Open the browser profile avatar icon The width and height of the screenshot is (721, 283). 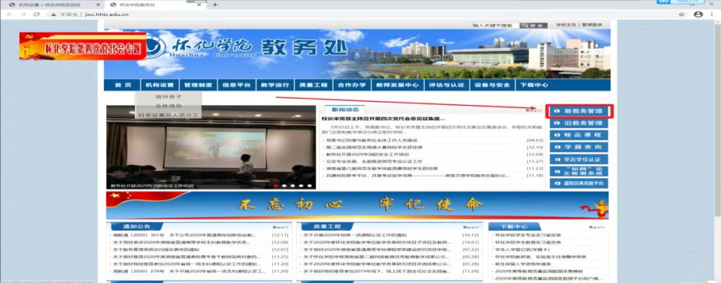coord(698,15)
